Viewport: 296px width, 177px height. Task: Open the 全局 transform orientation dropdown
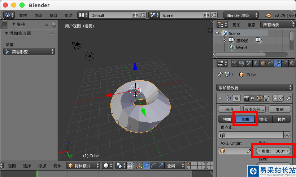[x=175, y=165]
